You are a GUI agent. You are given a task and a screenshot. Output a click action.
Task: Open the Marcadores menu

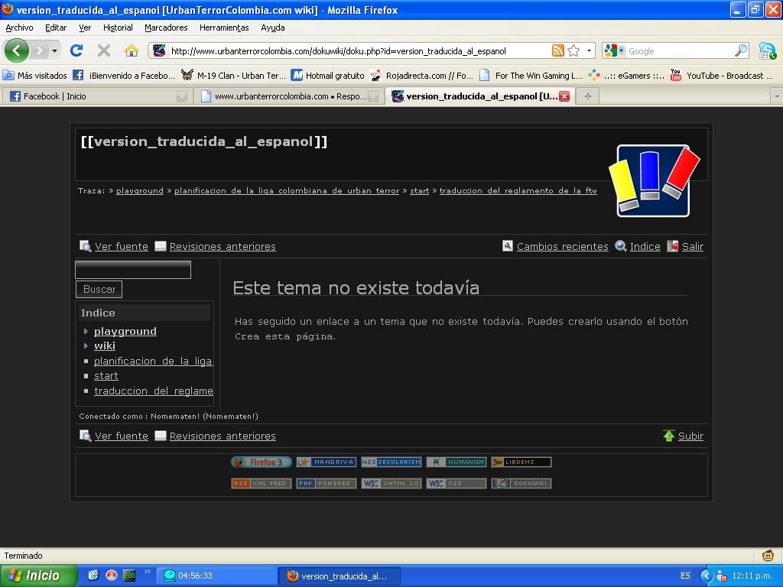coord(166,28)
